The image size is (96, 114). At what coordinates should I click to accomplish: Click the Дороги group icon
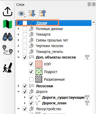[31, 92]
